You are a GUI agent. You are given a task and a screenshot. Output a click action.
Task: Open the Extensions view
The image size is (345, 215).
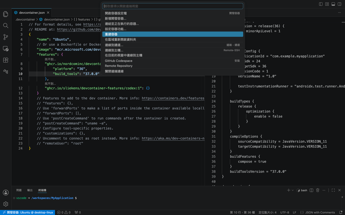point(6,60)
